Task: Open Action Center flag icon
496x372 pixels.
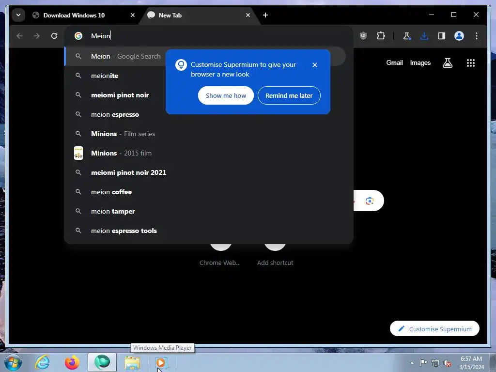Action: click(x=423, y=363)
